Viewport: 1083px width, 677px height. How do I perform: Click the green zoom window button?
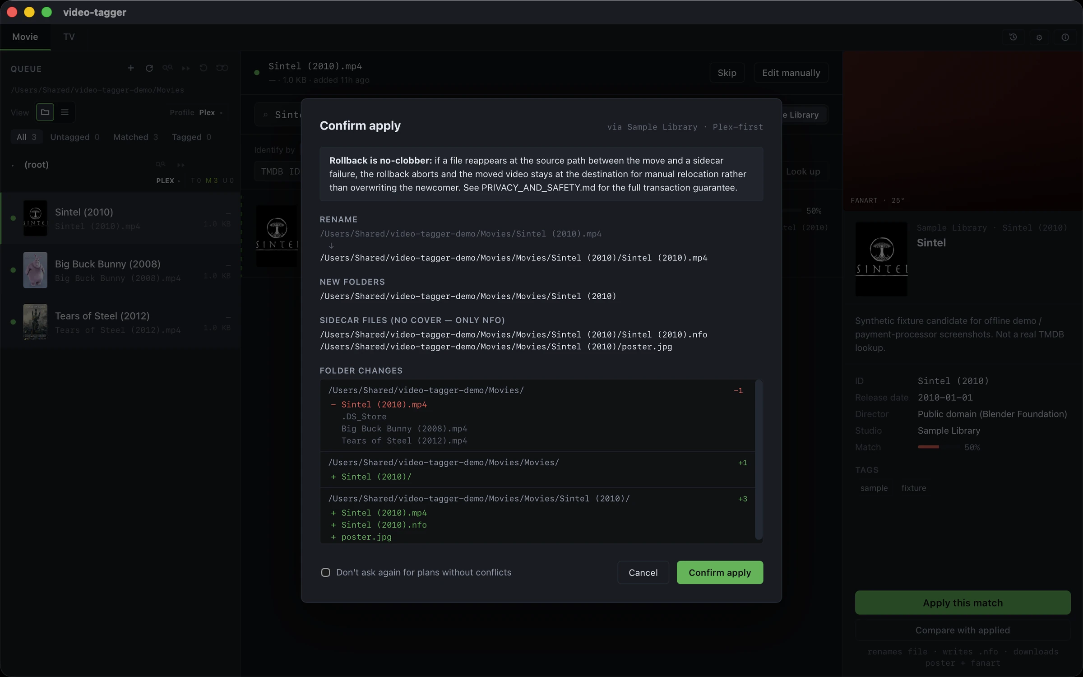click(46, 12)
